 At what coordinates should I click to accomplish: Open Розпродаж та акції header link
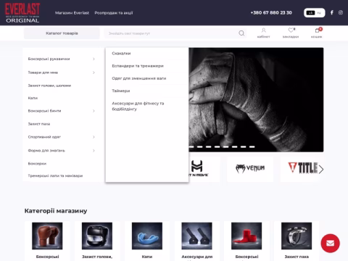[x=114, y=13]
